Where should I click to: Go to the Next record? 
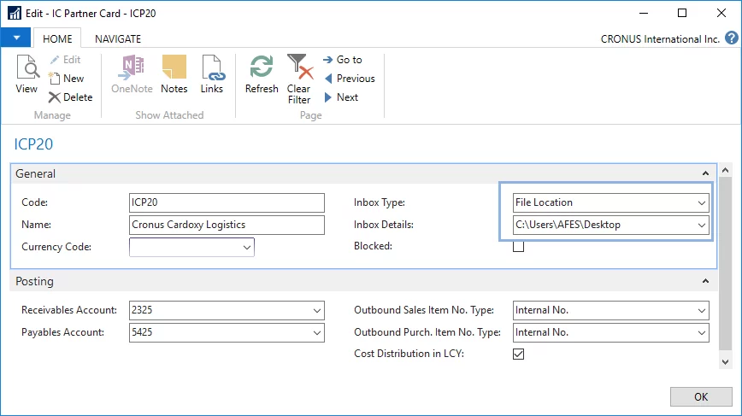(341, 97)
